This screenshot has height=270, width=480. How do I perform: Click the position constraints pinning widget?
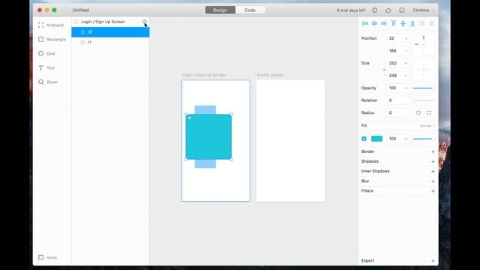(x=424, y=45)
